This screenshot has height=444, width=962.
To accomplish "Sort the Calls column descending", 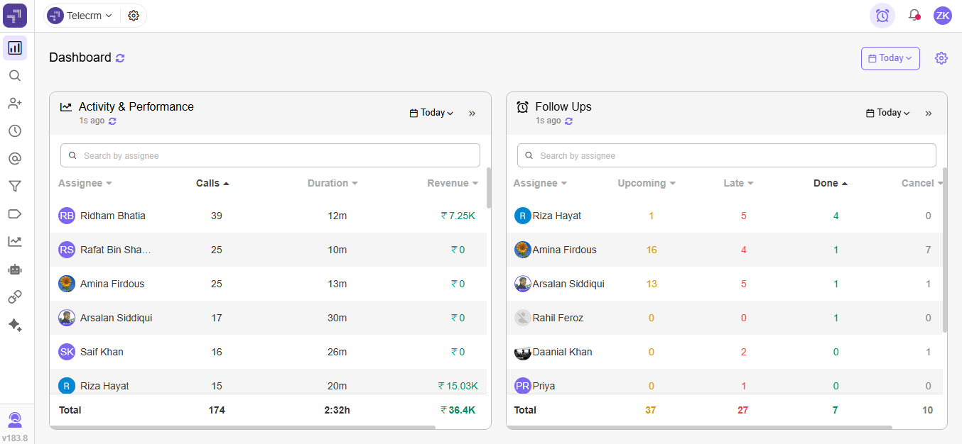I will [x=212, y=182].
